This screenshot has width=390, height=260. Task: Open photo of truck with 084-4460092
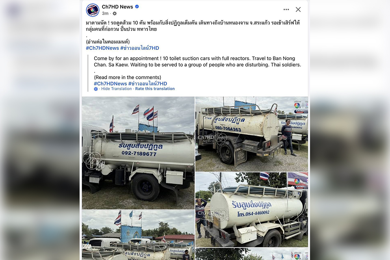251,210
